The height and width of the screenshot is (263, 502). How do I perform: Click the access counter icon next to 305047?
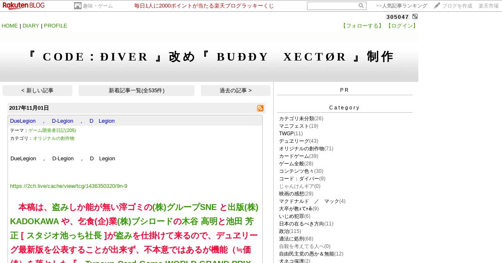pos(415,16)
